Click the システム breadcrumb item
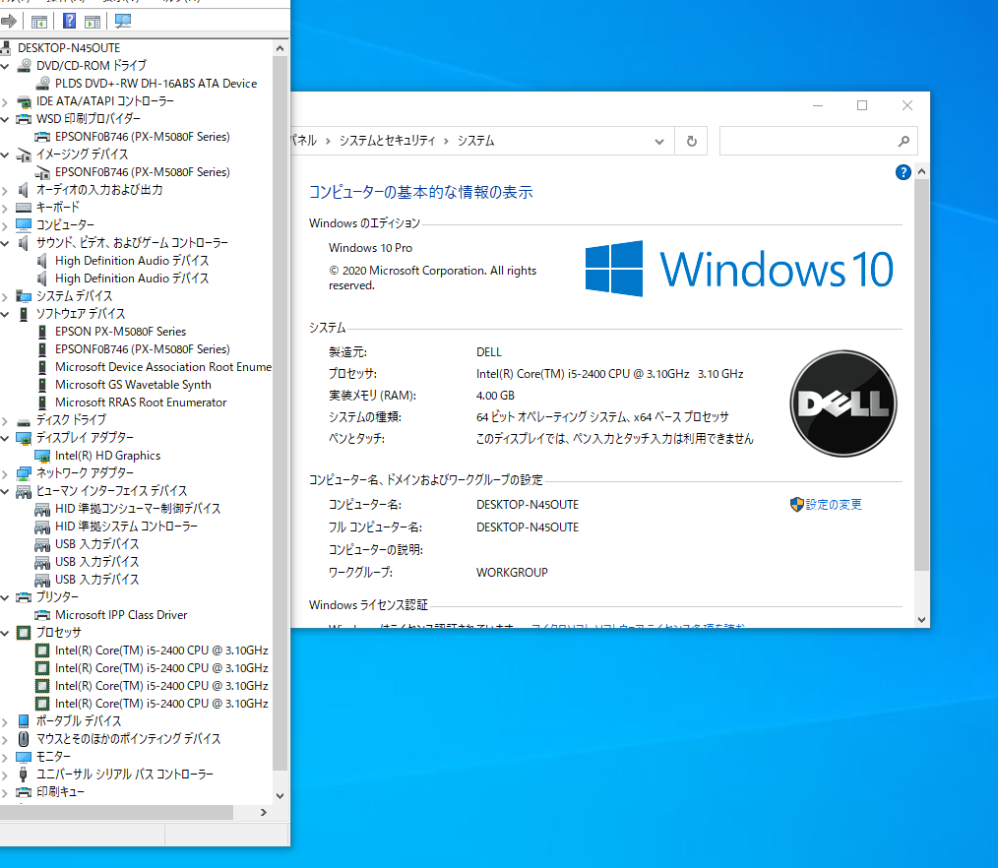 475,141
